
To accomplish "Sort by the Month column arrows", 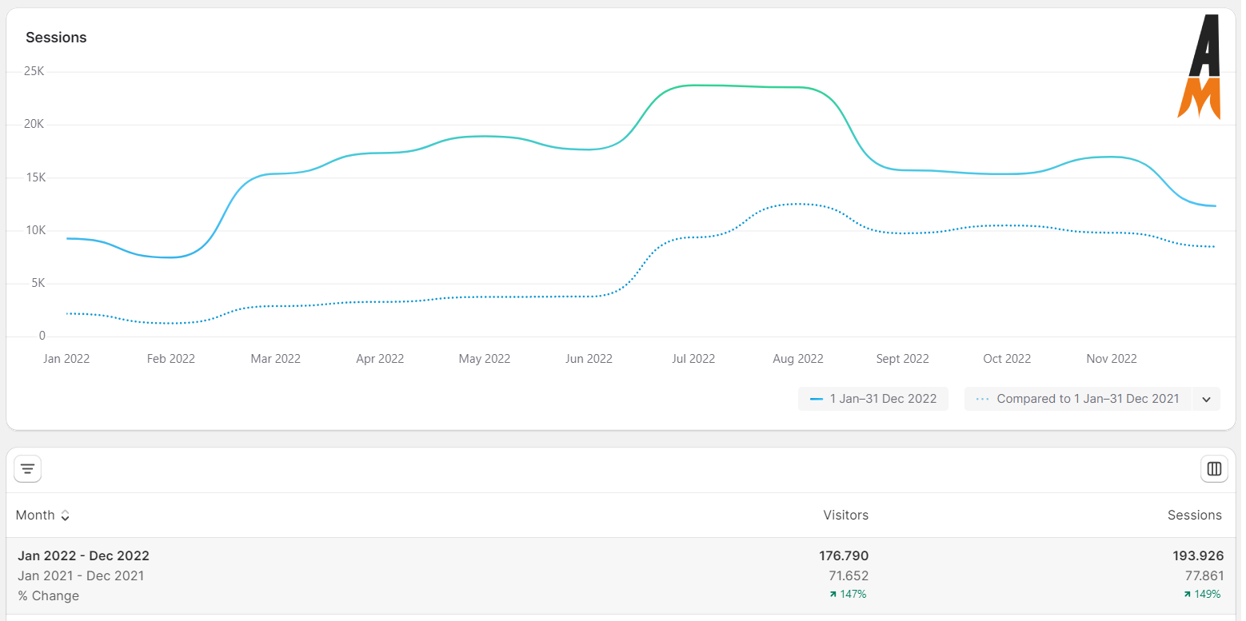I will pos(66,516).
